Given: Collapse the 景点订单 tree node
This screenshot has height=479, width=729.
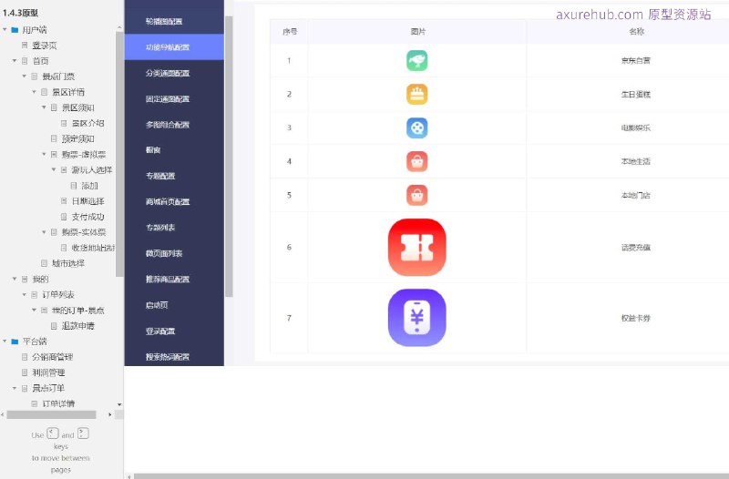Looking at the screenshot, I should point(15,388).
